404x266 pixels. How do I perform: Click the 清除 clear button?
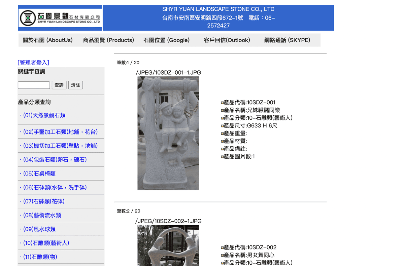tap(75, 85)
